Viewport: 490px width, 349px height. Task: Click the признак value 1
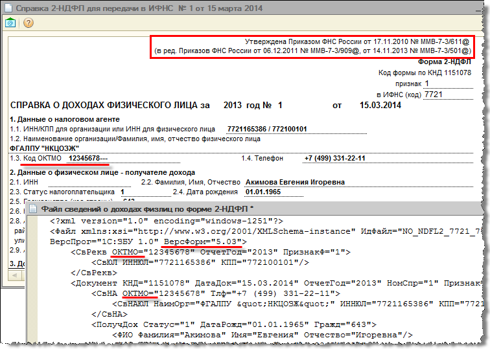point(427,84)
